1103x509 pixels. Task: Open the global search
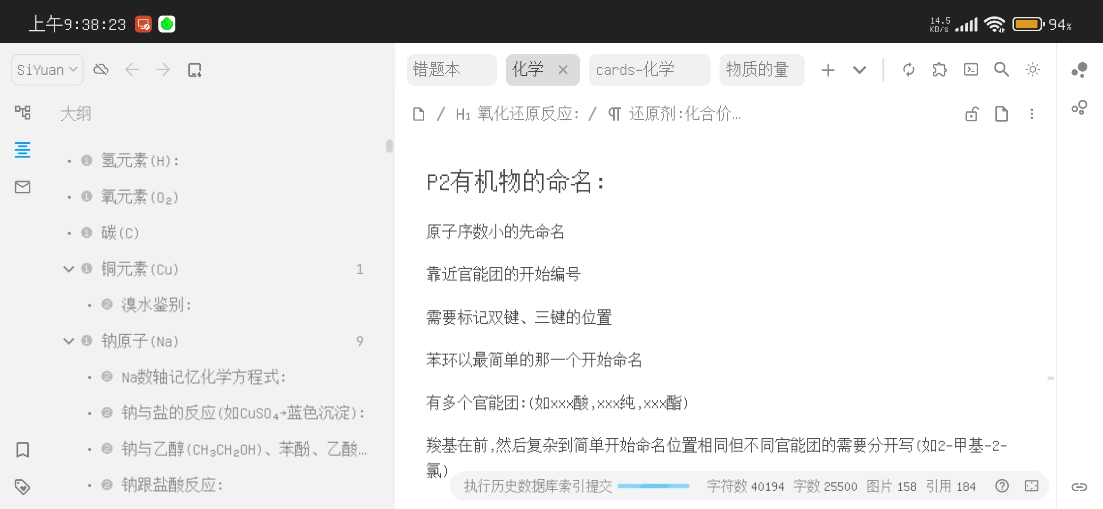pos(1001,69)
